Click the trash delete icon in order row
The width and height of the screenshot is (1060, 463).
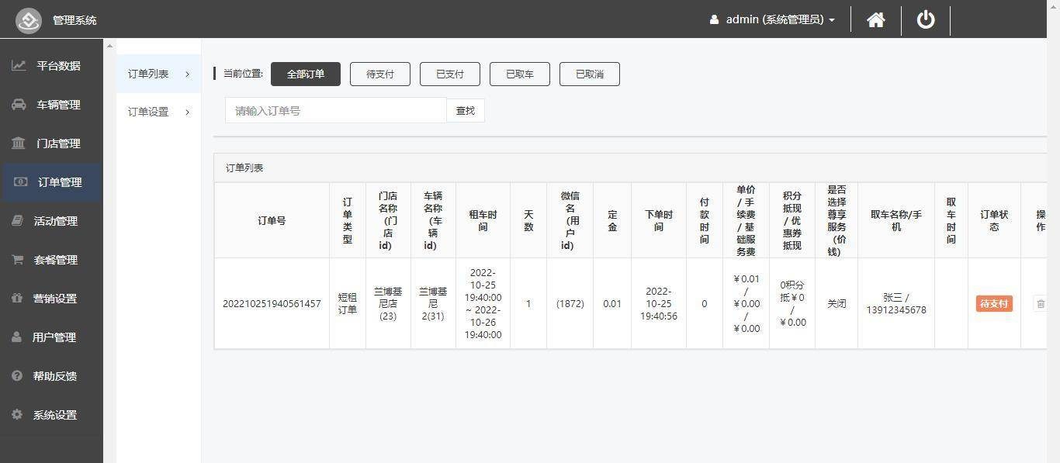[x=1041, y=304]
